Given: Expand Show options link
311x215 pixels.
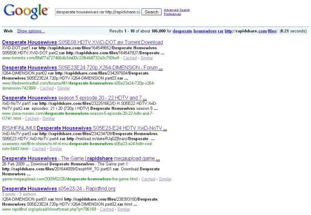Looking at the screenshot, I should pos(31,31).
